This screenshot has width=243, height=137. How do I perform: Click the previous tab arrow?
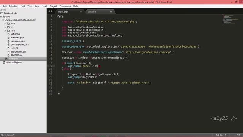coord(49,11)
